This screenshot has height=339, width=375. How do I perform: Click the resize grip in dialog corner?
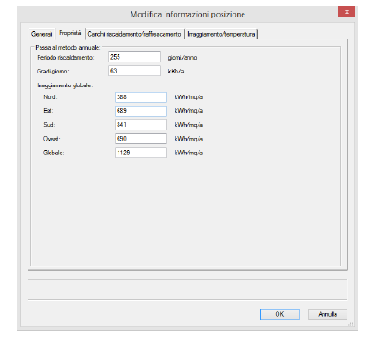click(x=351, y=323)
